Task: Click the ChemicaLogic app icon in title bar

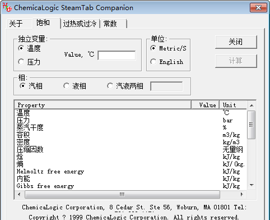Action: point(7,7)
